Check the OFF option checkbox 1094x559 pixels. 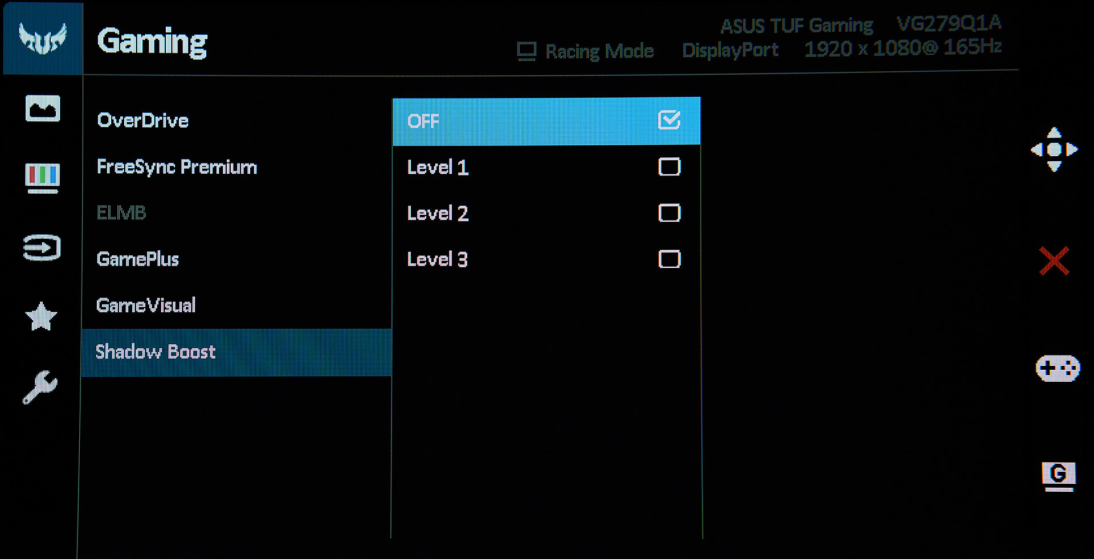tap(670, 120)
